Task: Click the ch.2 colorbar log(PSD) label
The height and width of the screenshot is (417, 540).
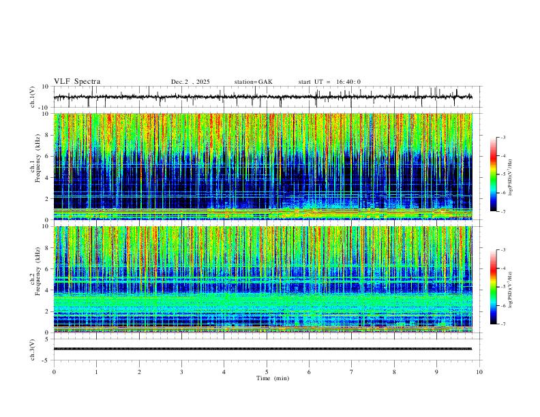Action: 511,290
